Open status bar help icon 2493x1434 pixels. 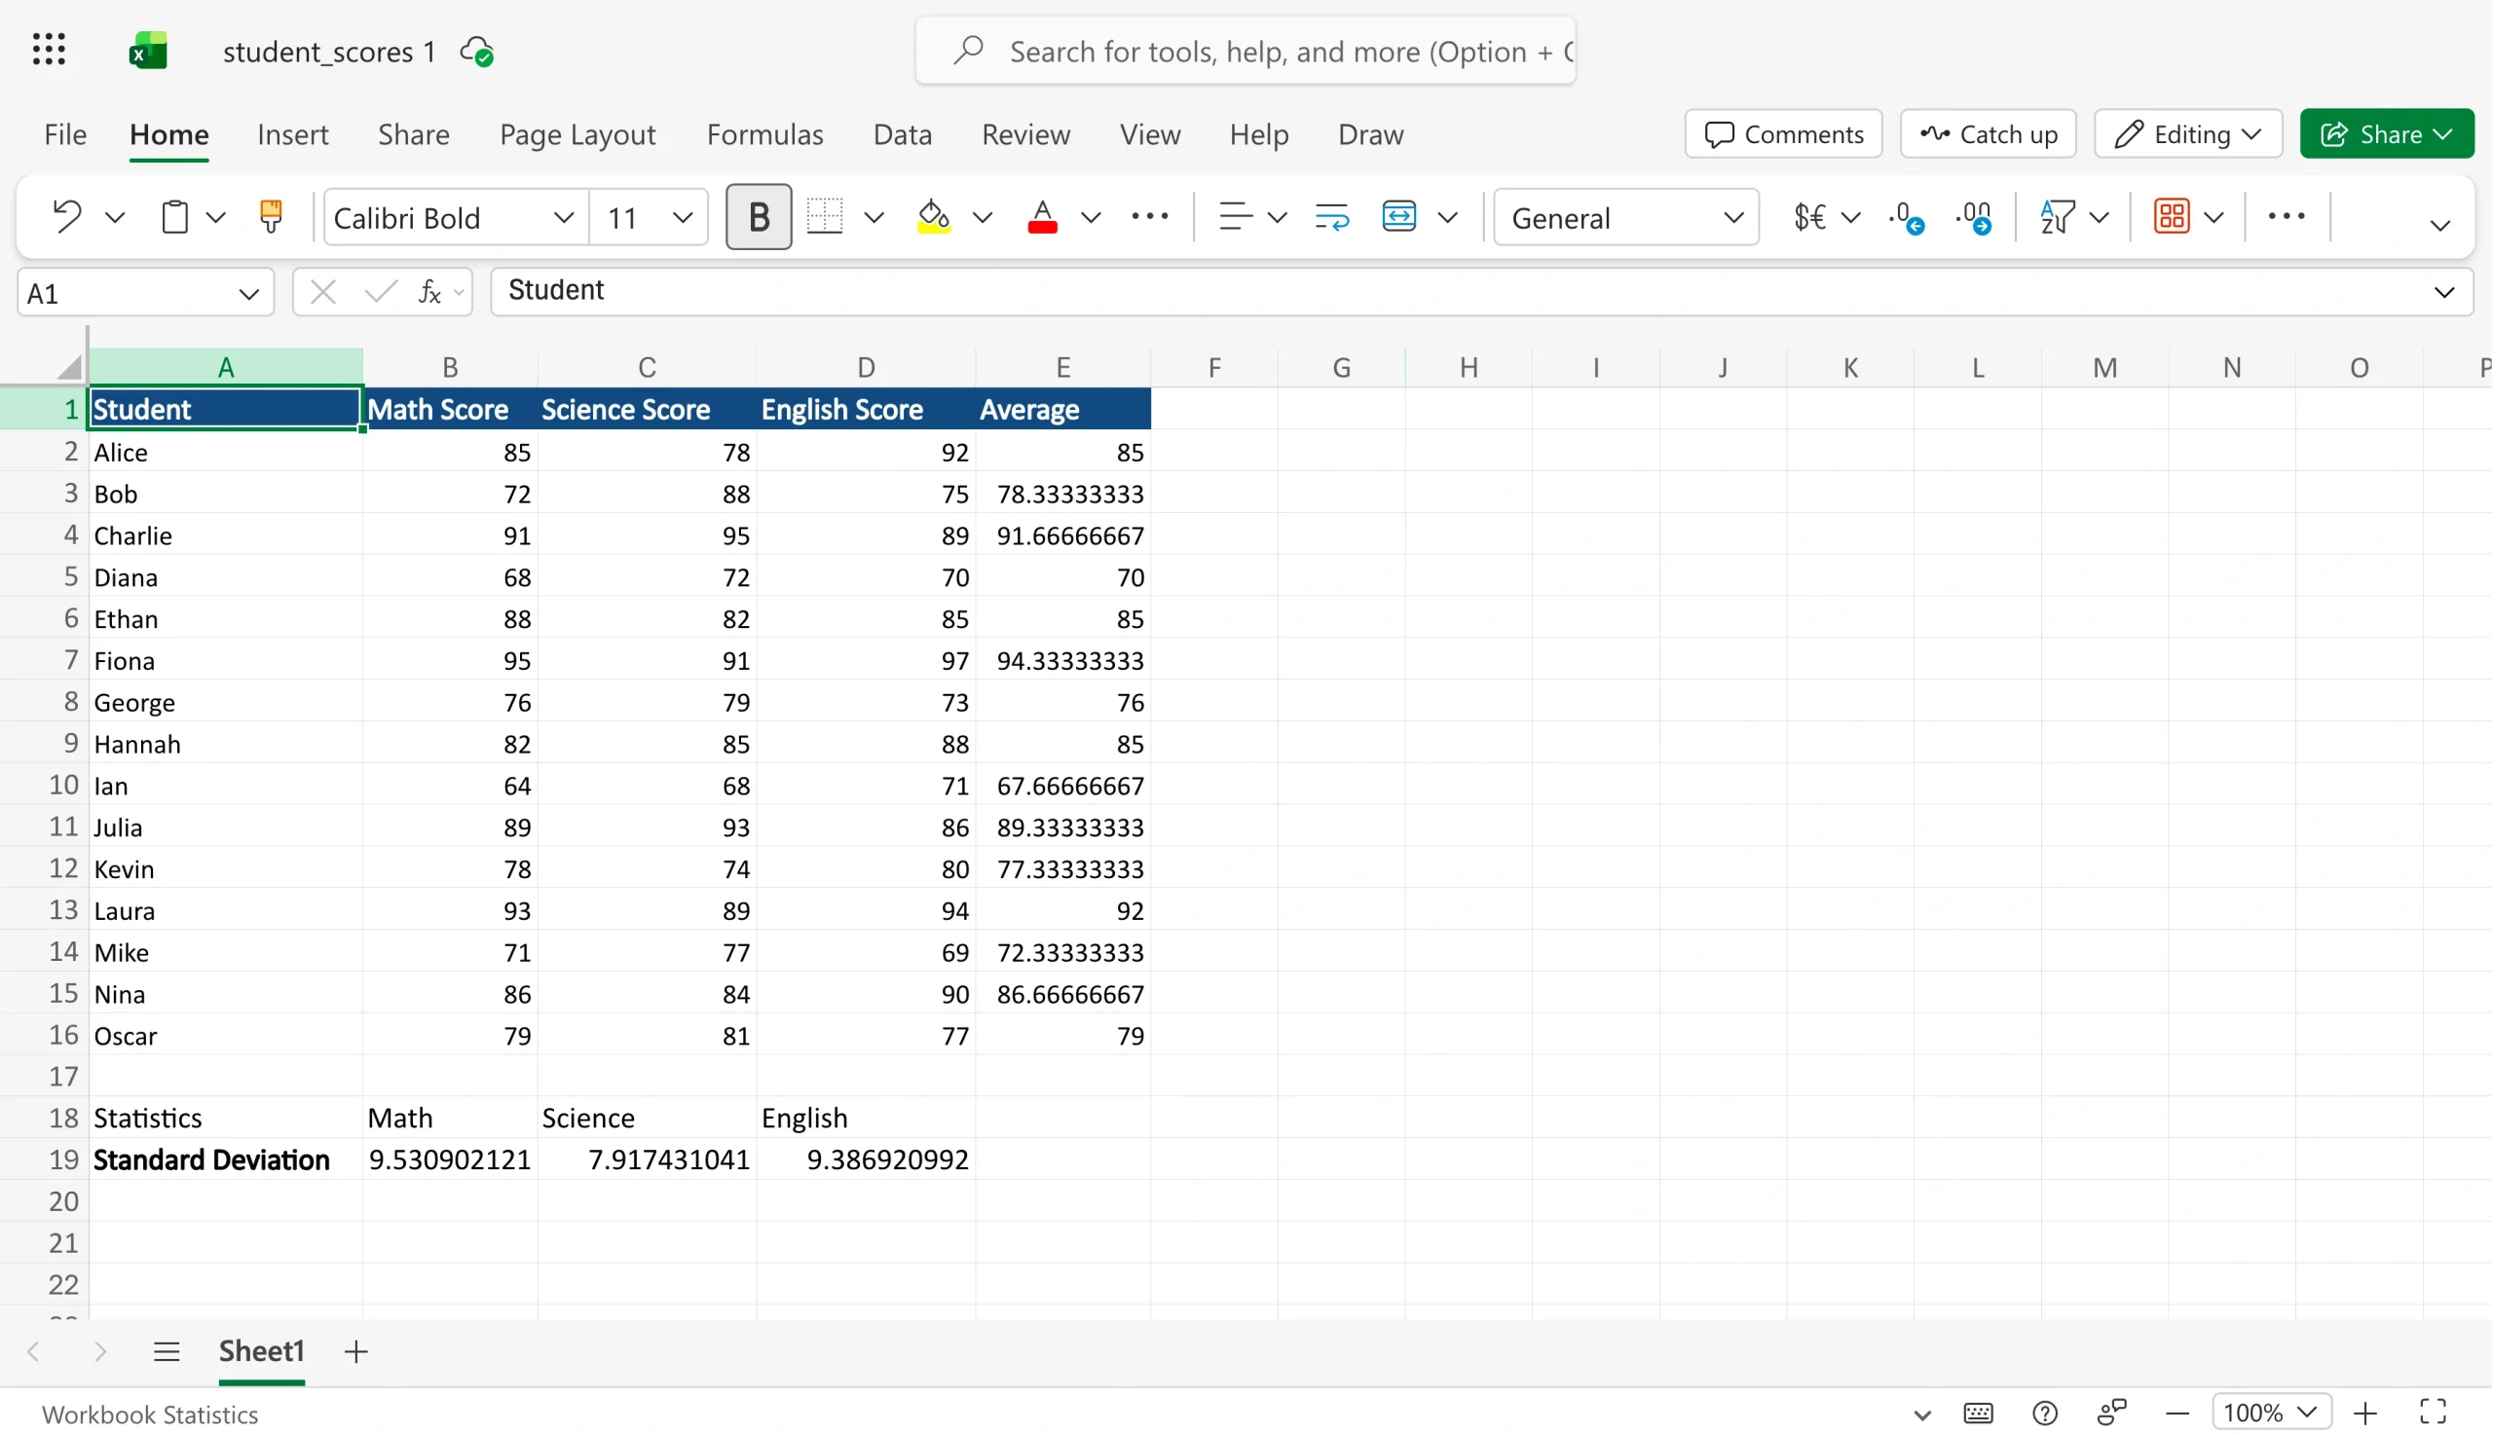click(2044, 1414)
